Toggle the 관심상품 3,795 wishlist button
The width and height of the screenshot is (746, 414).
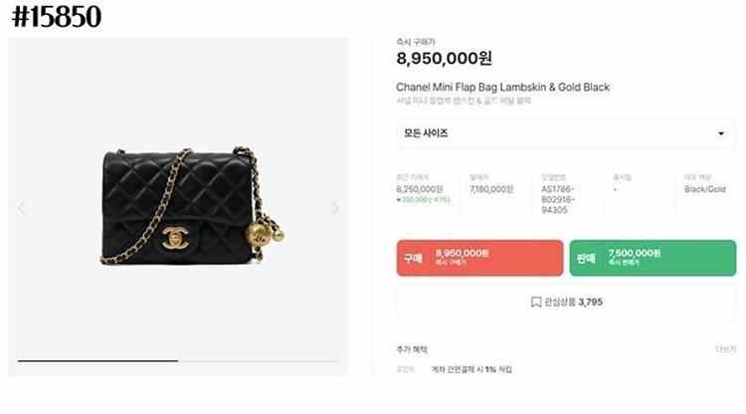click(x=566, y=303)
